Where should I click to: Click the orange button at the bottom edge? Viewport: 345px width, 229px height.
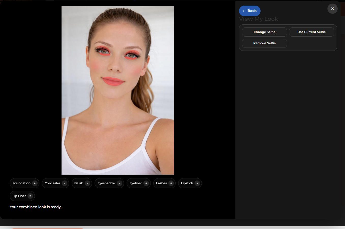pos(47,228)
